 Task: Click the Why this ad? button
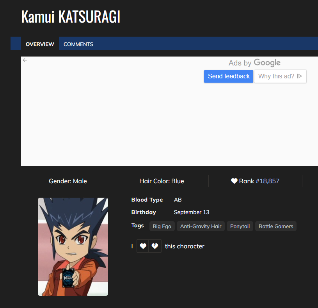280,76
